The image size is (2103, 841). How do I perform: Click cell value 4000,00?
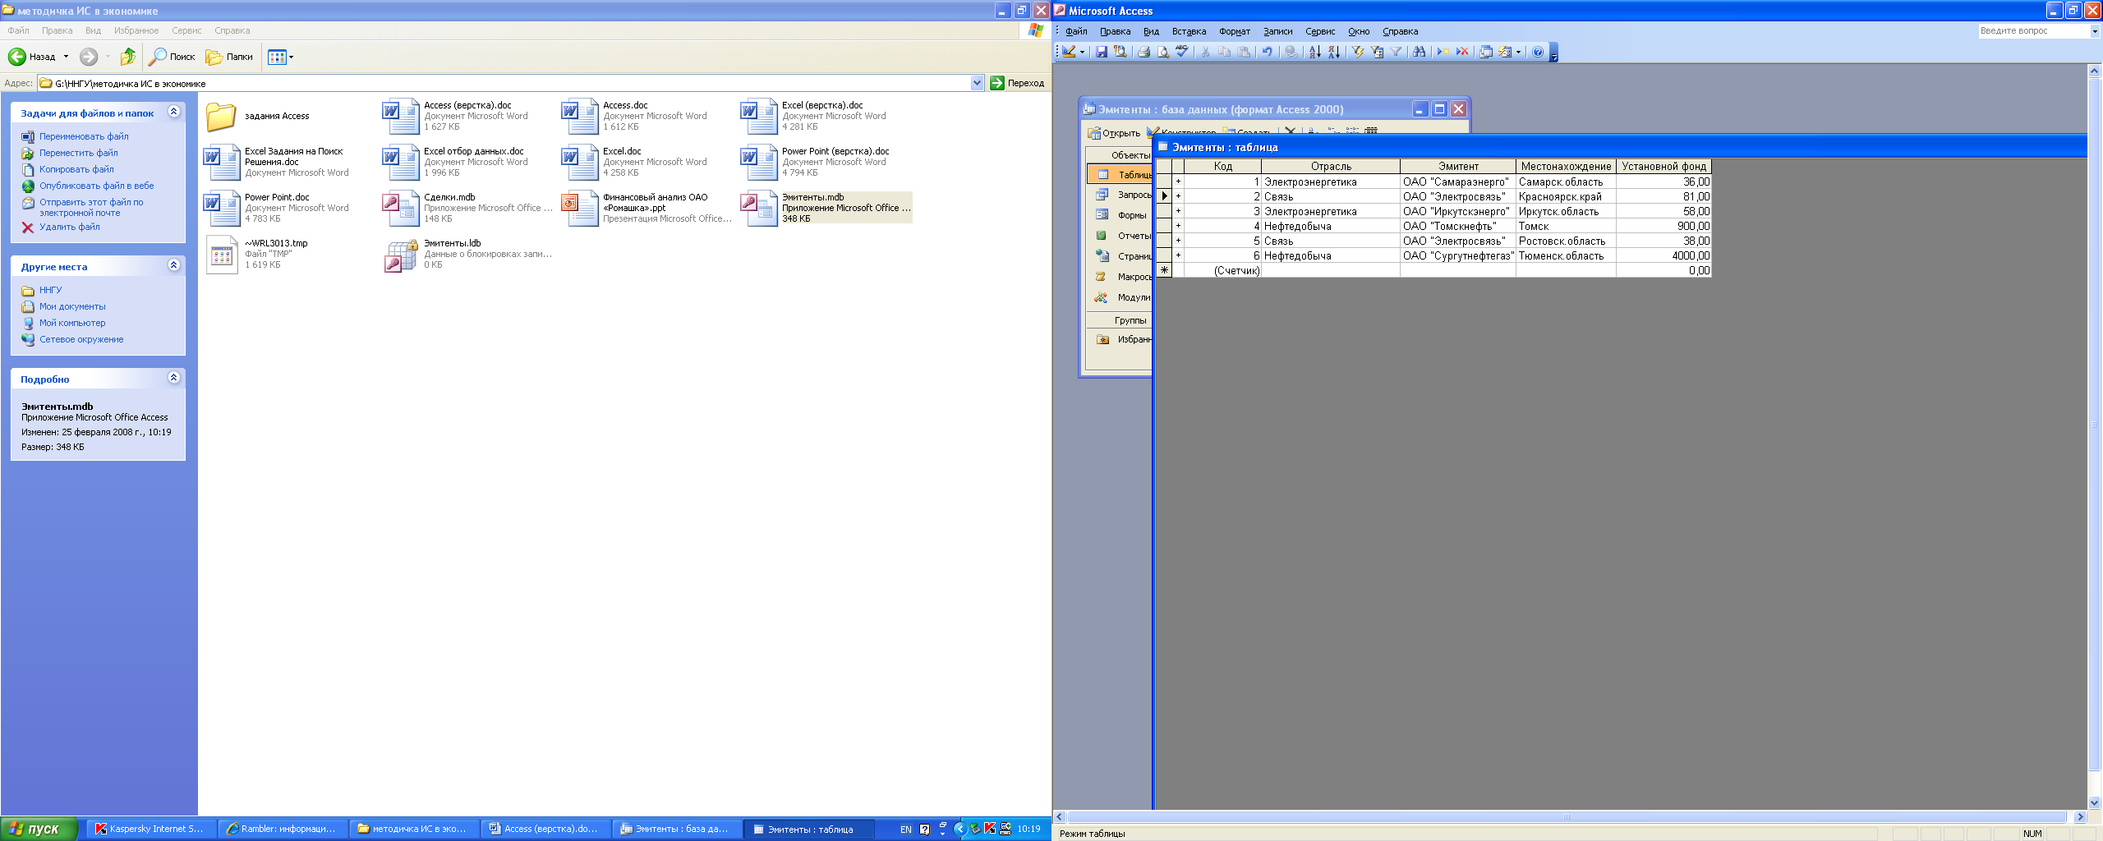(x=1664, y=255)
